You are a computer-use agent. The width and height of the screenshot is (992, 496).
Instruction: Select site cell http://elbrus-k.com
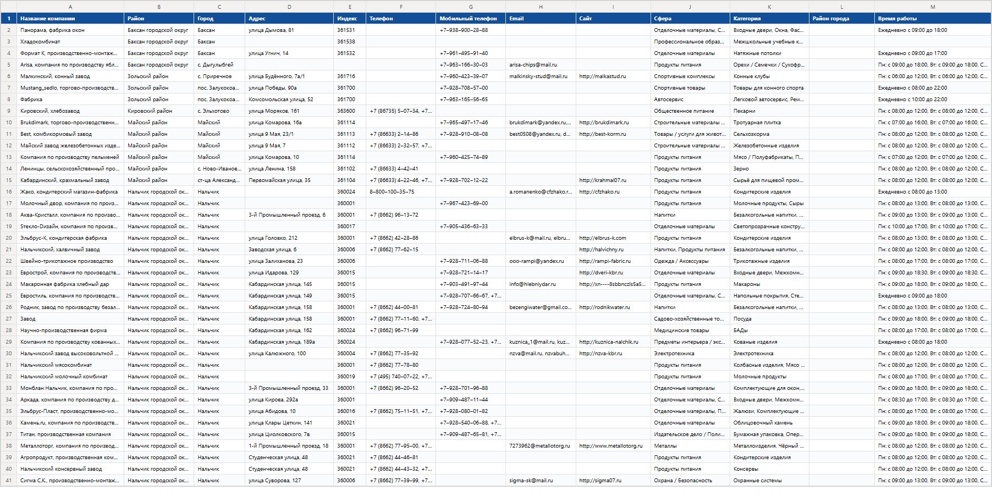(x=613, y=238)
